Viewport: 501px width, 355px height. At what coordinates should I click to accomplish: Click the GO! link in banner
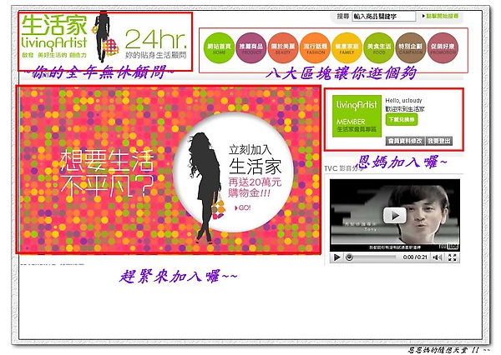(243, 208)
